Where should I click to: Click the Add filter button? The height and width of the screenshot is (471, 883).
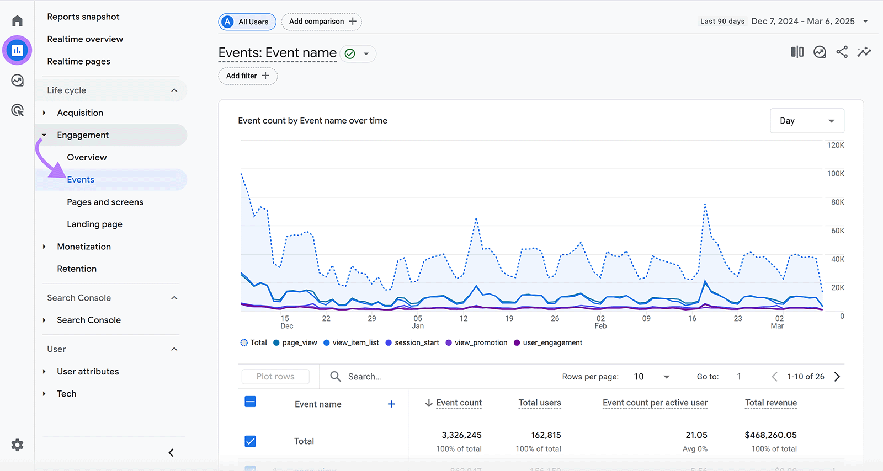[x=248, y=76]
